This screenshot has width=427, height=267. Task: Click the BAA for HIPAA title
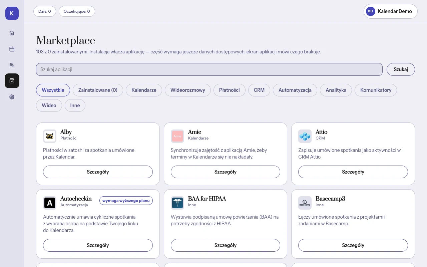click(x=207, y=199)
